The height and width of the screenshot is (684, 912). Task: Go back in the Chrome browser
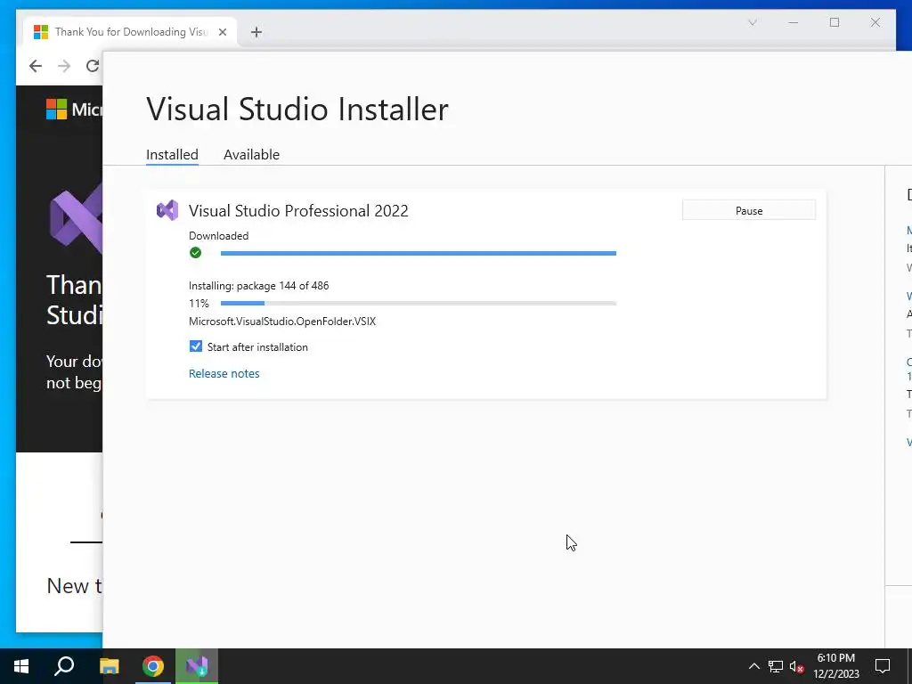tap(36, 66)
